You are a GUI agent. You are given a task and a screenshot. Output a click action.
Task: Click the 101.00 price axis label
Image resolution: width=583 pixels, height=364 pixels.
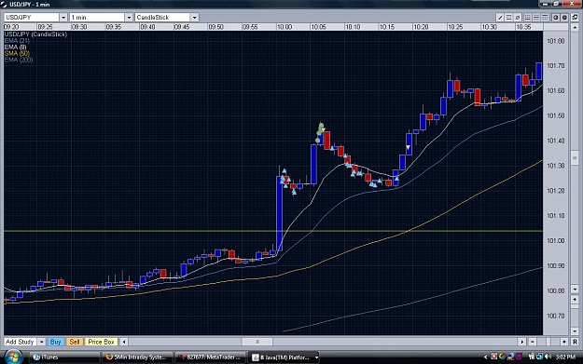point(556,241)
